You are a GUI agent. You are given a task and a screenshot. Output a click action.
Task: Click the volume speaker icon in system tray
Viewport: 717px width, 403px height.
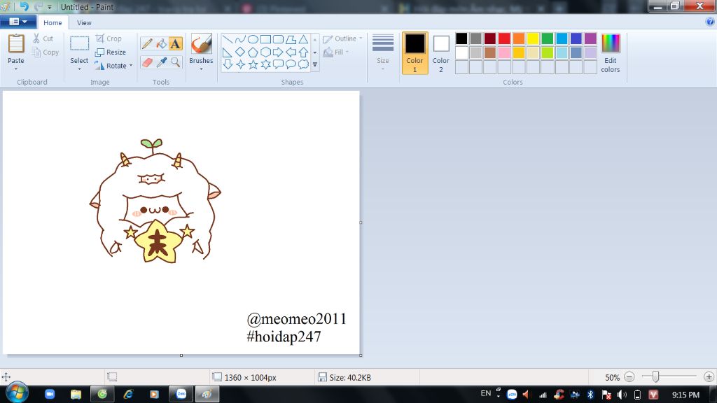click(622, 395)
